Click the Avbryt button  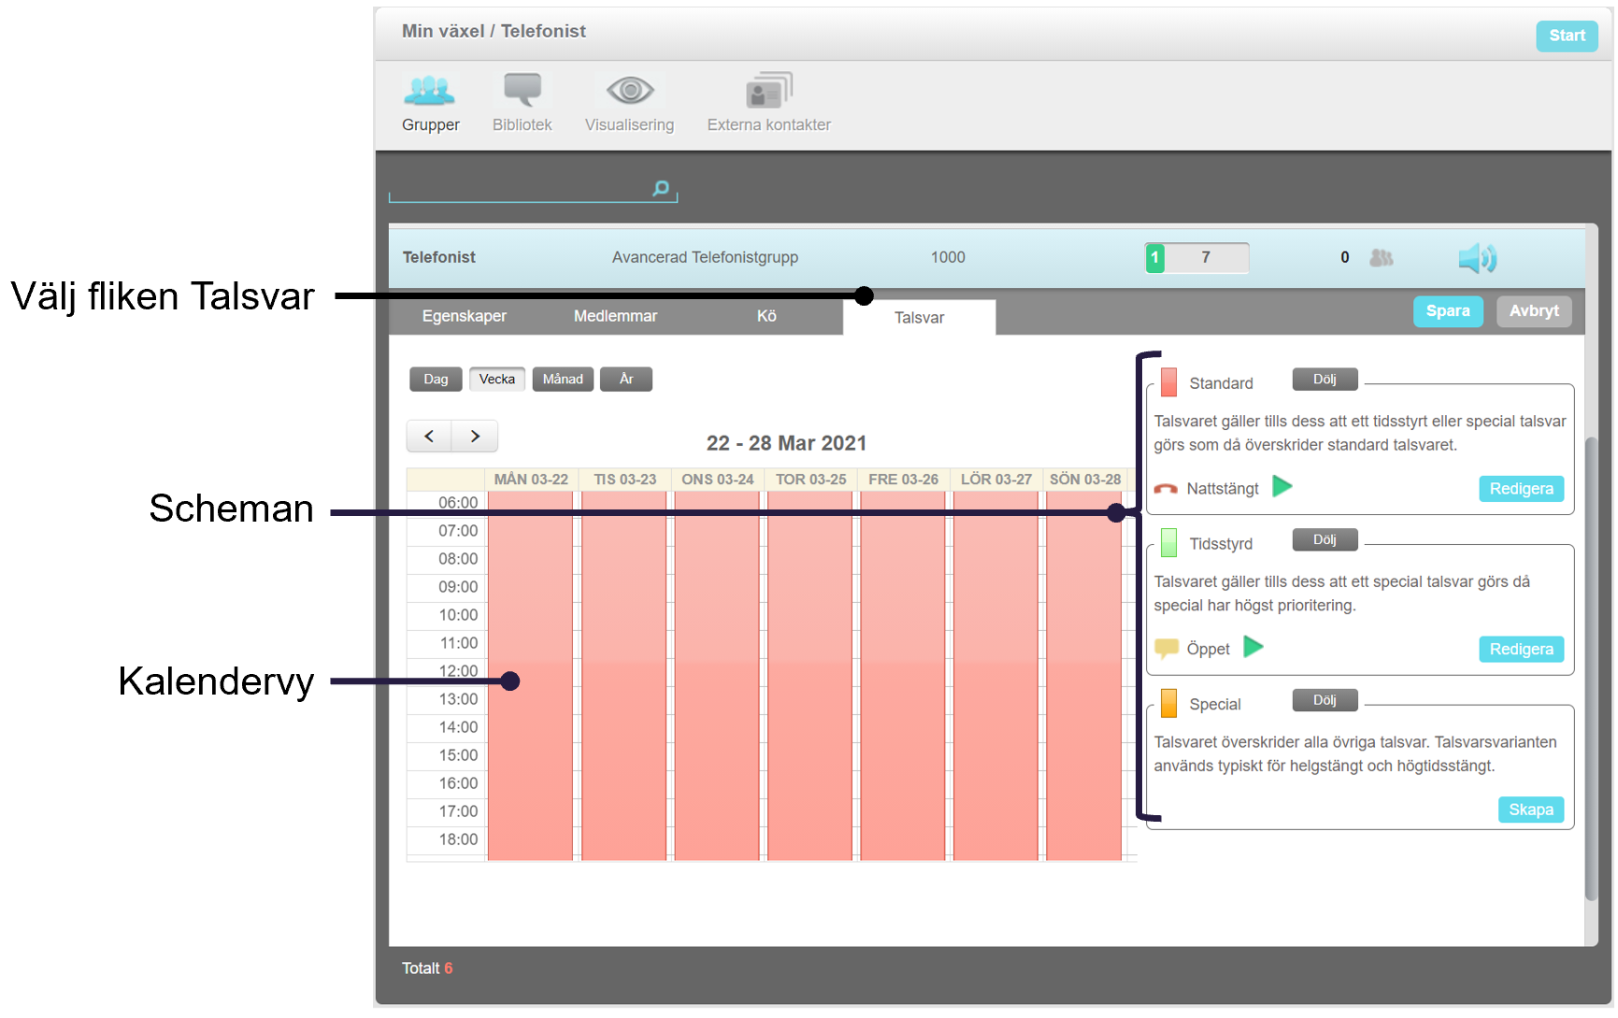pyautogui.click(x=1534, y=311)
